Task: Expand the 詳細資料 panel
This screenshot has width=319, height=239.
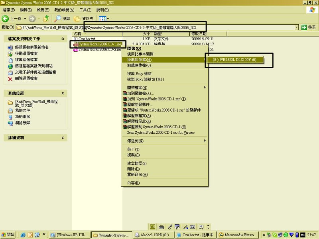Action: [63, 137]
